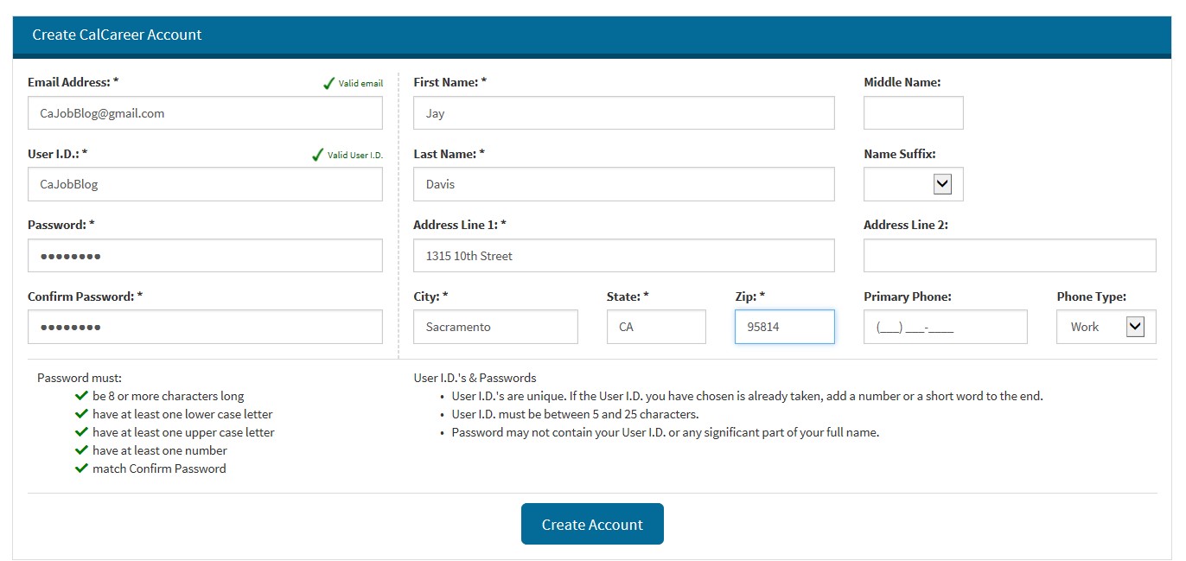Focus the Password field
The image size is (1186, 561).
pos(205,256)
